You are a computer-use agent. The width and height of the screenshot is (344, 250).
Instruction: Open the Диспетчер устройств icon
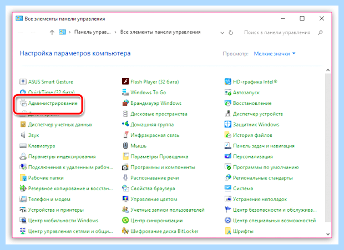click(228, 114)
